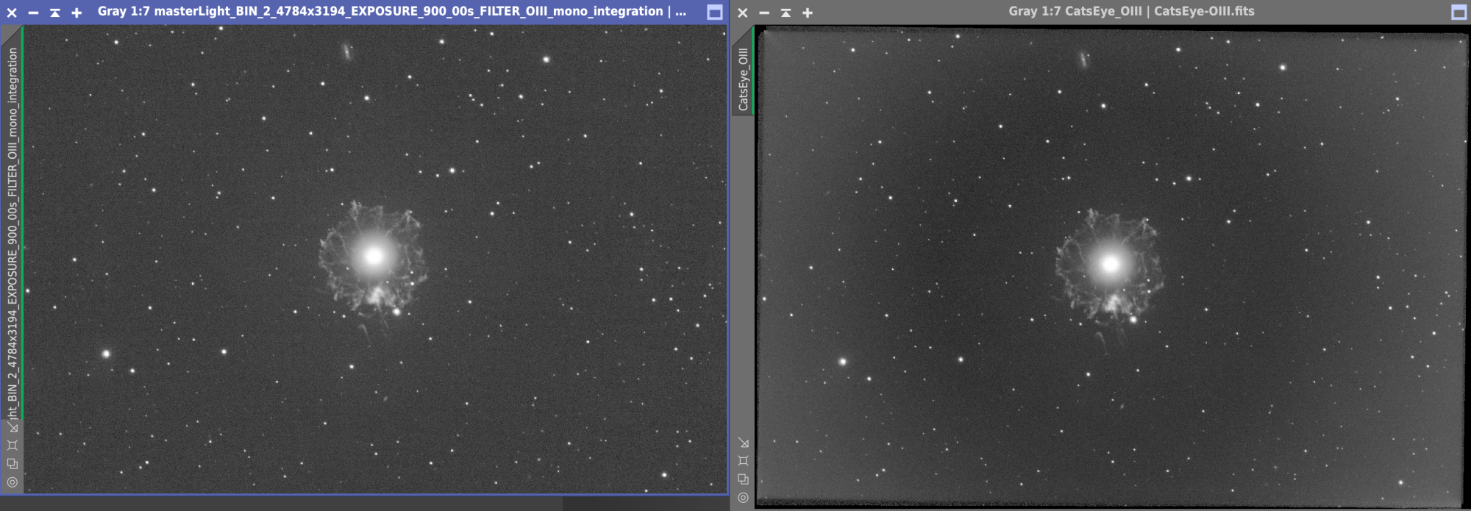Close the masterLight OIII integration window
Screen dimensions: 1471x511
coord(12,12)
